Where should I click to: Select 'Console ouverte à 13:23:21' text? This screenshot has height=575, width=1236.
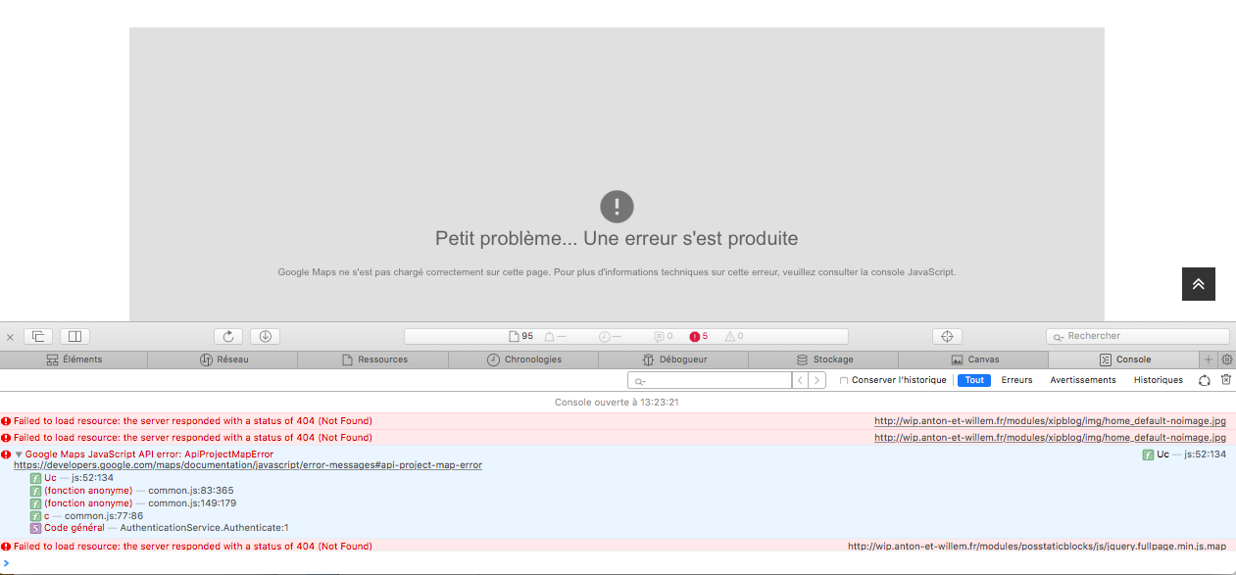pos(618,403)
